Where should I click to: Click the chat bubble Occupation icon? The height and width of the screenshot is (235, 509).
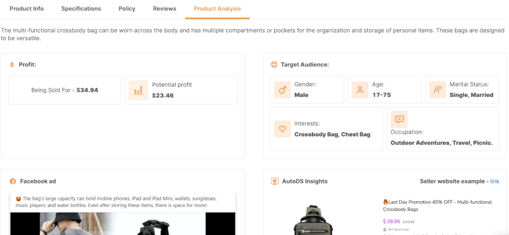(399, 119)
